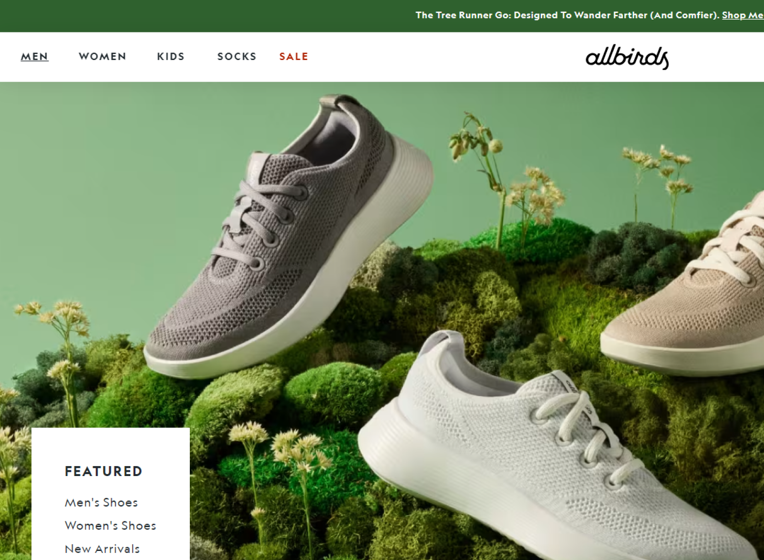Click the Tree Runner Go announcement text
764x560 pixels.
(x=568, y=15)
